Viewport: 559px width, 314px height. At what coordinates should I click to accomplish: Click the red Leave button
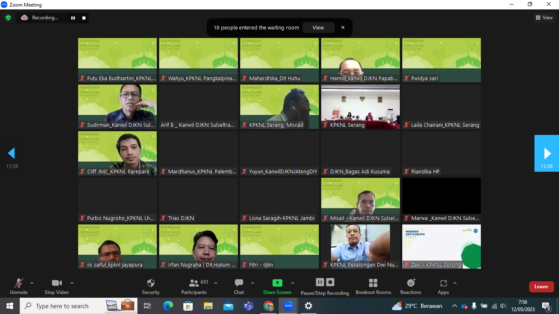pyautogui.click(x=541, y=287)
